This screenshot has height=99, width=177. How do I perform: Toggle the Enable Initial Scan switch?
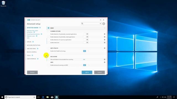coord(86,43)
